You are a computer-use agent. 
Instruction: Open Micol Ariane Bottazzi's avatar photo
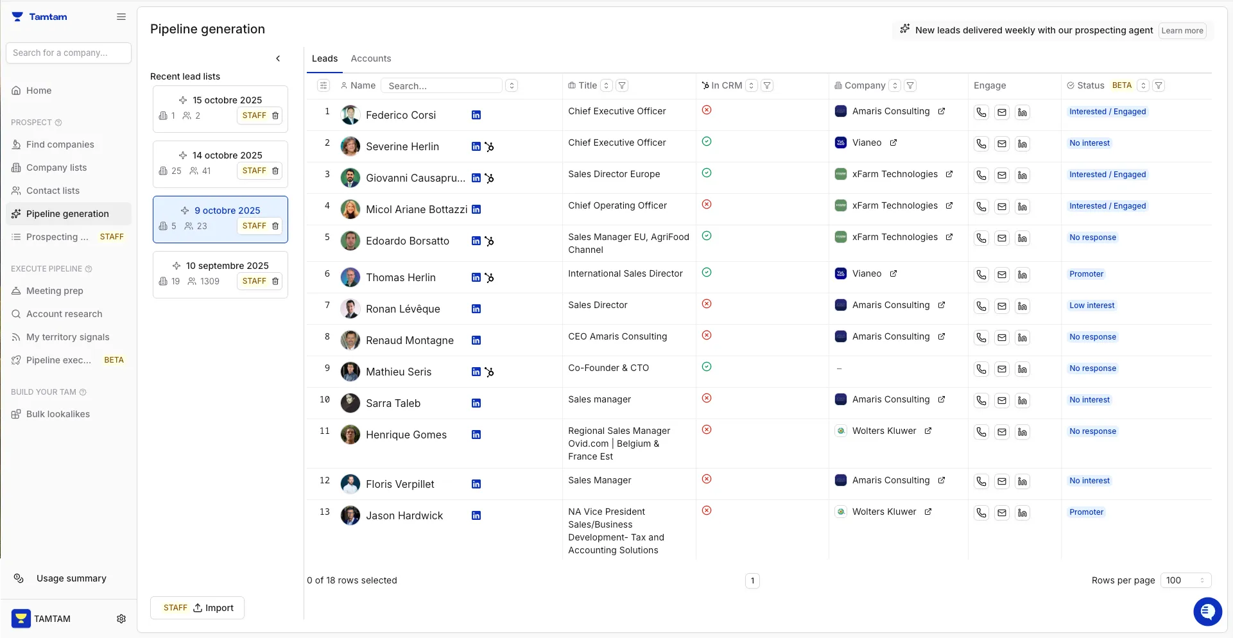pyautogui.click(x=350, y=209)
